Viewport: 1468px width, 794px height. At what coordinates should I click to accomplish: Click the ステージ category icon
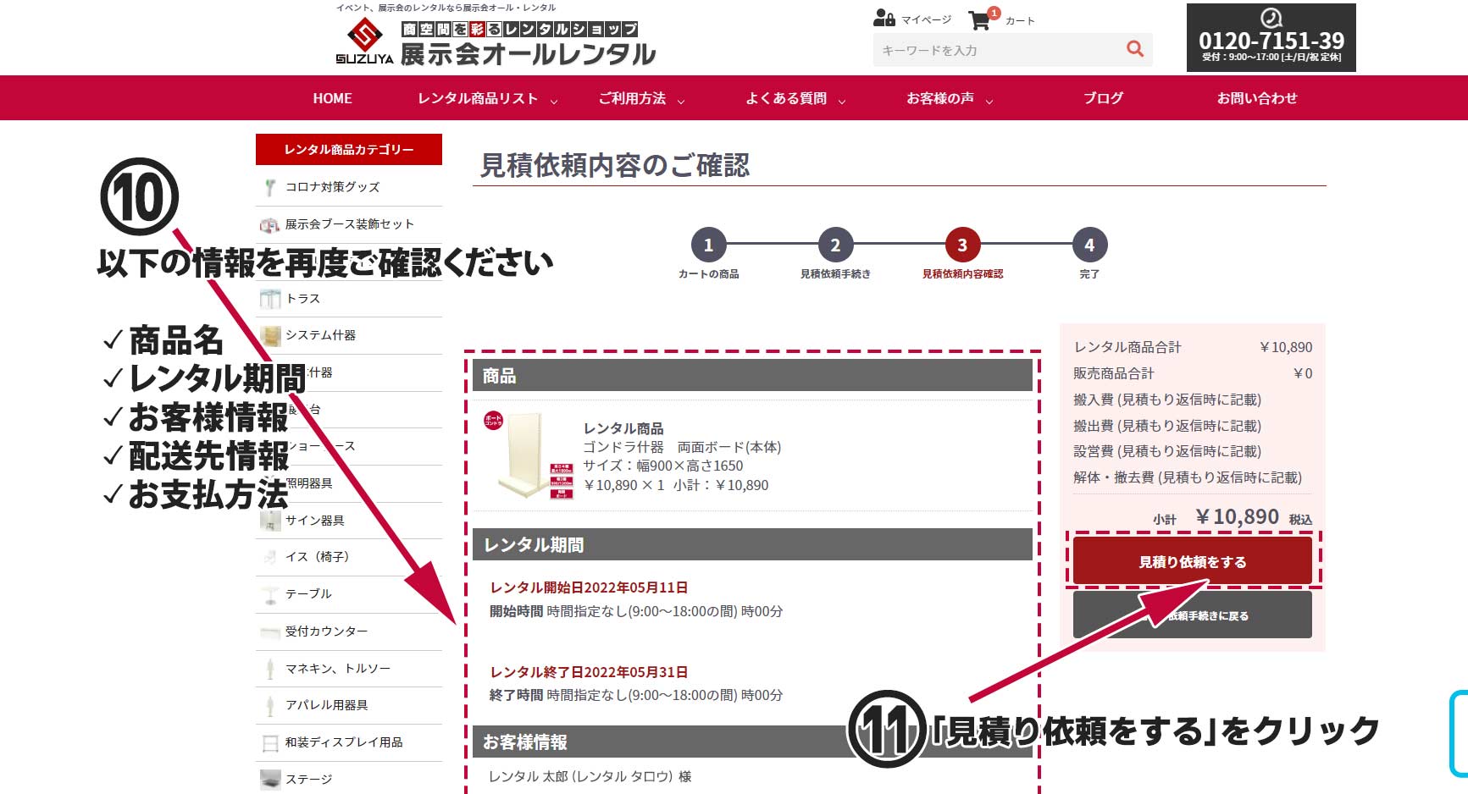point(270,779)
